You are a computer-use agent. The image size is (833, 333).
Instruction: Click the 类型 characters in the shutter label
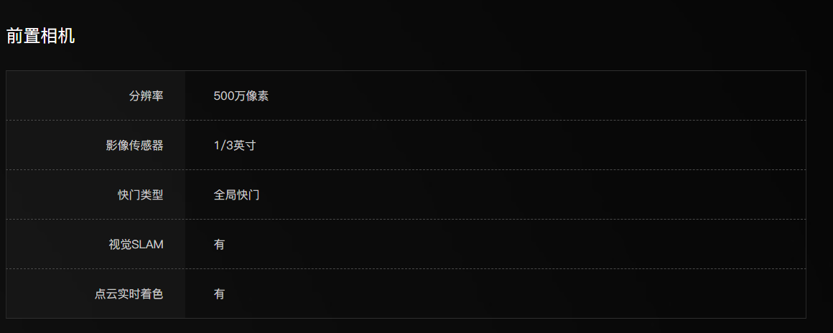(152, 195)
